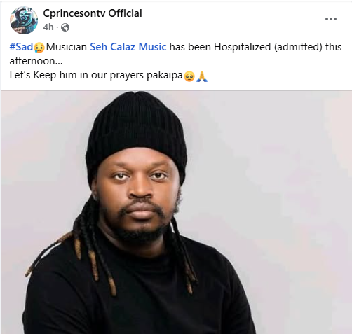Open the post's three-dot options menu

pos(331,19)
